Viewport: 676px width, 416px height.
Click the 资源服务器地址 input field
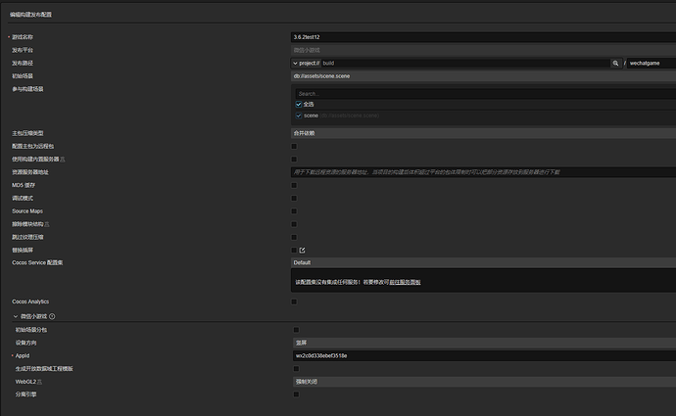pyautogui.click(x=483, y=172)
